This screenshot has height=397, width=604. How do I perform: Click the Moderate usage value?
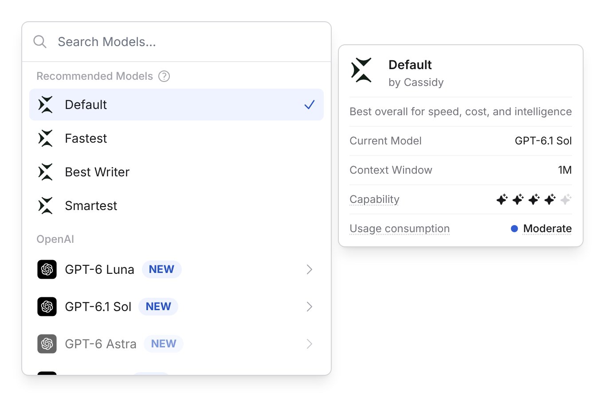[x=547, y=229]
